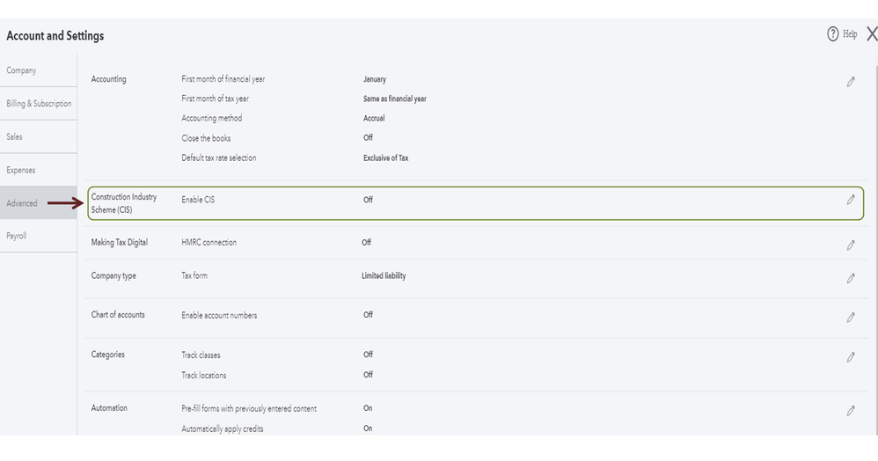Viewport: 878px width, 461px height.
Task: Click the First month of financial year row
Action: (223, 79)
